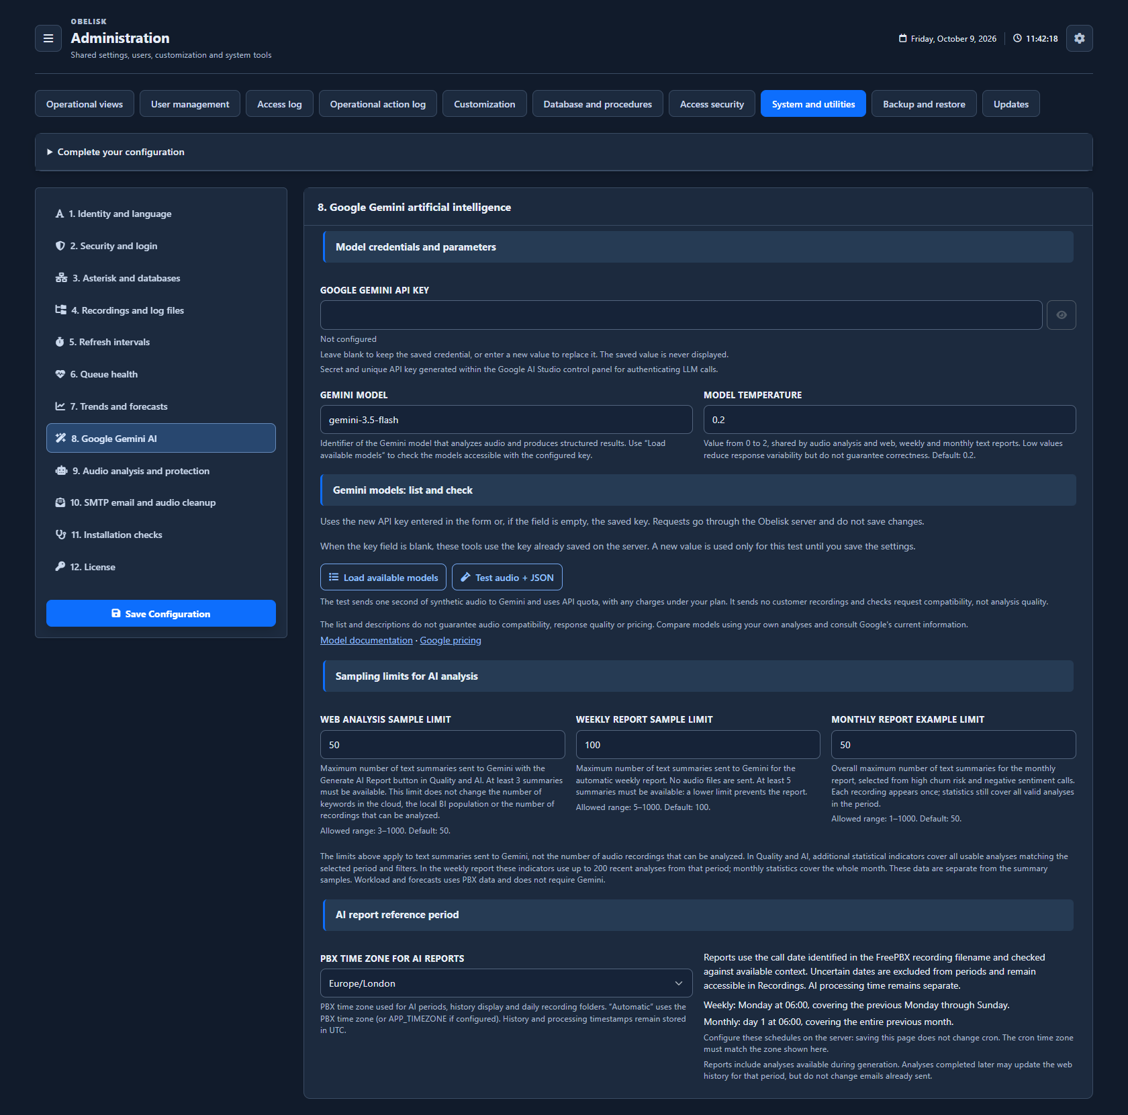The height and width of the screenshot is (1115, 1128).
Task: Select 12. License section
Action: [161, 567]
